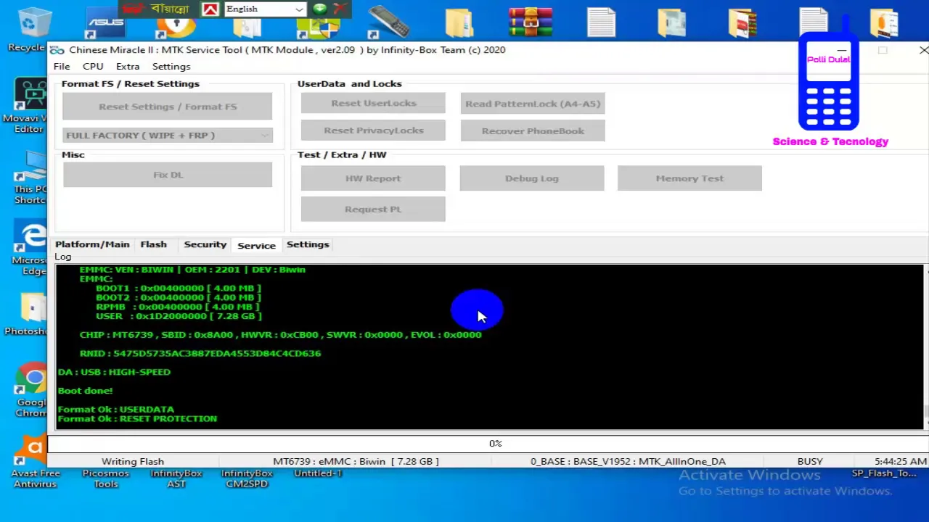Open the Settings menu in menu bar
This screenshot has height=522, width=929.
(171, 67)
